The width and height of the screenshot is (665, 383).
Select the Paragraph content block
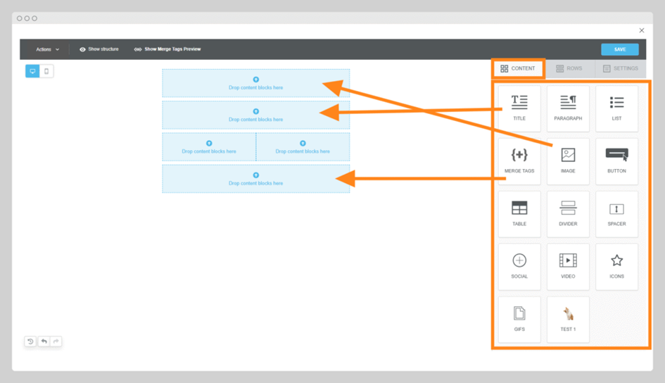[568, 108]
